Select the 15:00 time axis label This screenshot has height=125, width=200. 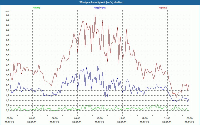122,118
